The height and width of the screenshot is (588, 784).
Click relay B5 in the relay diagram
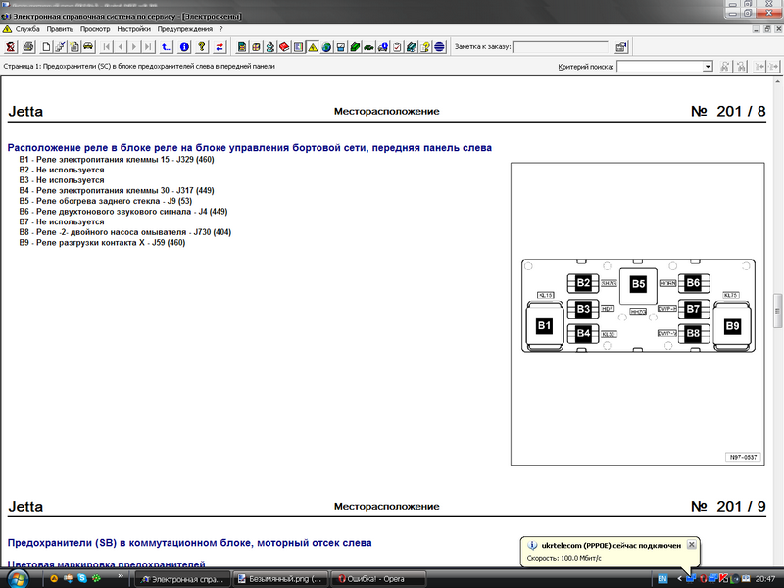638,285
